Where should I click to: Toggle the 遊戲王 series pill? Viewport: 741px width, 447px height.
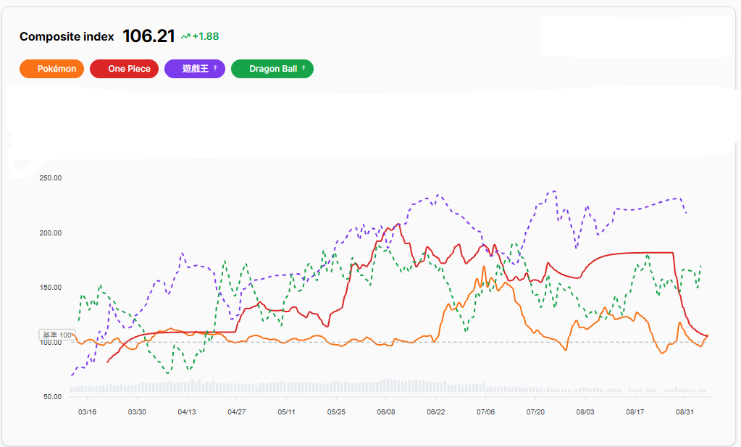coord(195,69)
